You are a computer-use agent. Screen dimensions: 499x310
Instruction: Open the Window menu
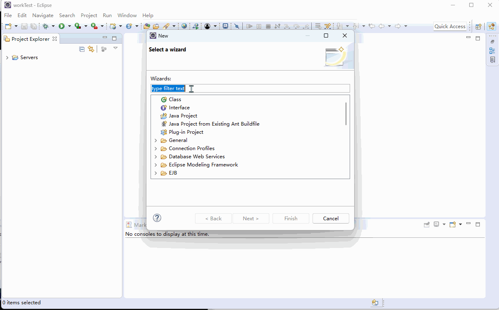click(127, 15)
